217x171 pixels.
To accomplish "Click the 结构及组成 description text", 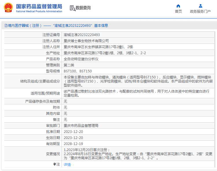I will tap(138, 81).
